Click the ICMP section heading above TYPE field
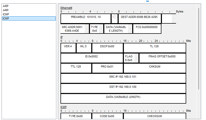Viewport: 206px width, 120px height. 64,107
